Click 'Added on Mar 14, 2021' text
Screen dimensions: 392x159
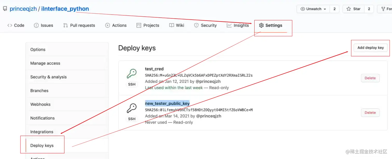(x=167, y=116)
